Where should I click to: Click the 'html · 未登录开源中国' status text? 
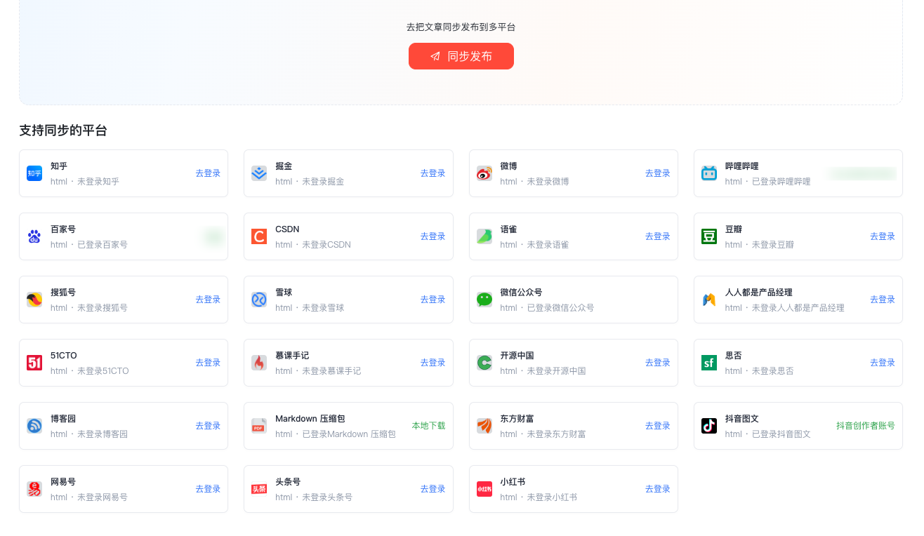tap(543, 371)
